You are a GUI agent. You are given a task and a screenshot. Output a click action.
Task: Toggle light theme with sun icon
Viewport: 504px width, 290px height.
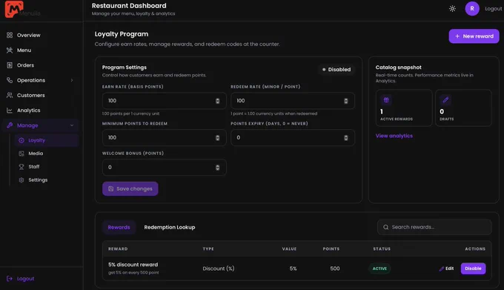click(x=452, y=9)
